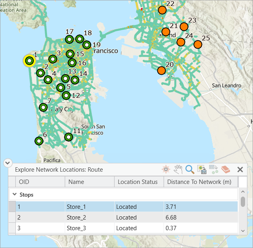Click the flash location icon in toolbar

(x=166, y=170)
